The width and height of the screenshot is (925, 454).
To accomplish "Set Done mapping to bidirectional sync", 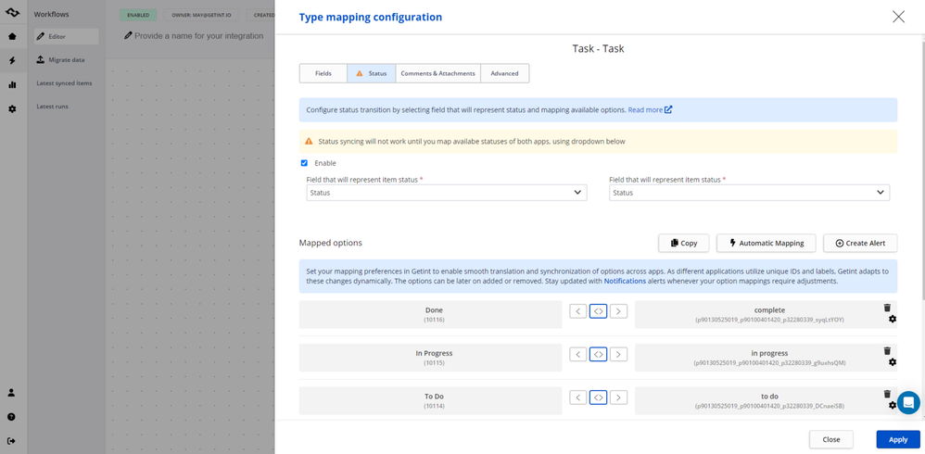I will tap(598, 311).
